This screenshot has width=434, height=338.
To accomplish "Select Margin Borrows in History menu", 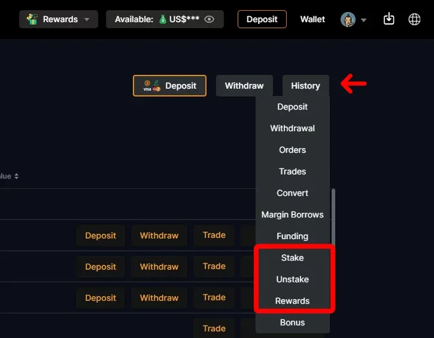I will coord(292,215).
